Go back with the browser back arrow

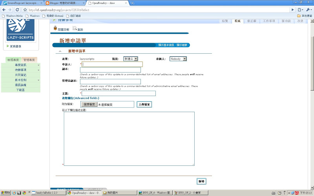pos(4,9)
